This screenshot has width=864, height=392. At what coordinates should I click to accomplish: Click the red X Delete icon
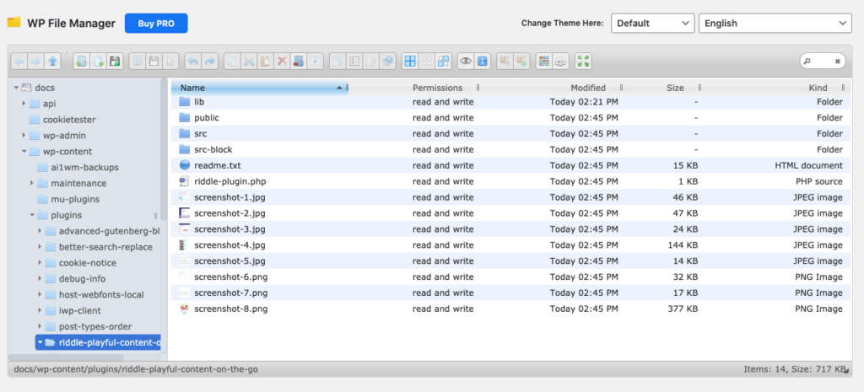[282, 61]
